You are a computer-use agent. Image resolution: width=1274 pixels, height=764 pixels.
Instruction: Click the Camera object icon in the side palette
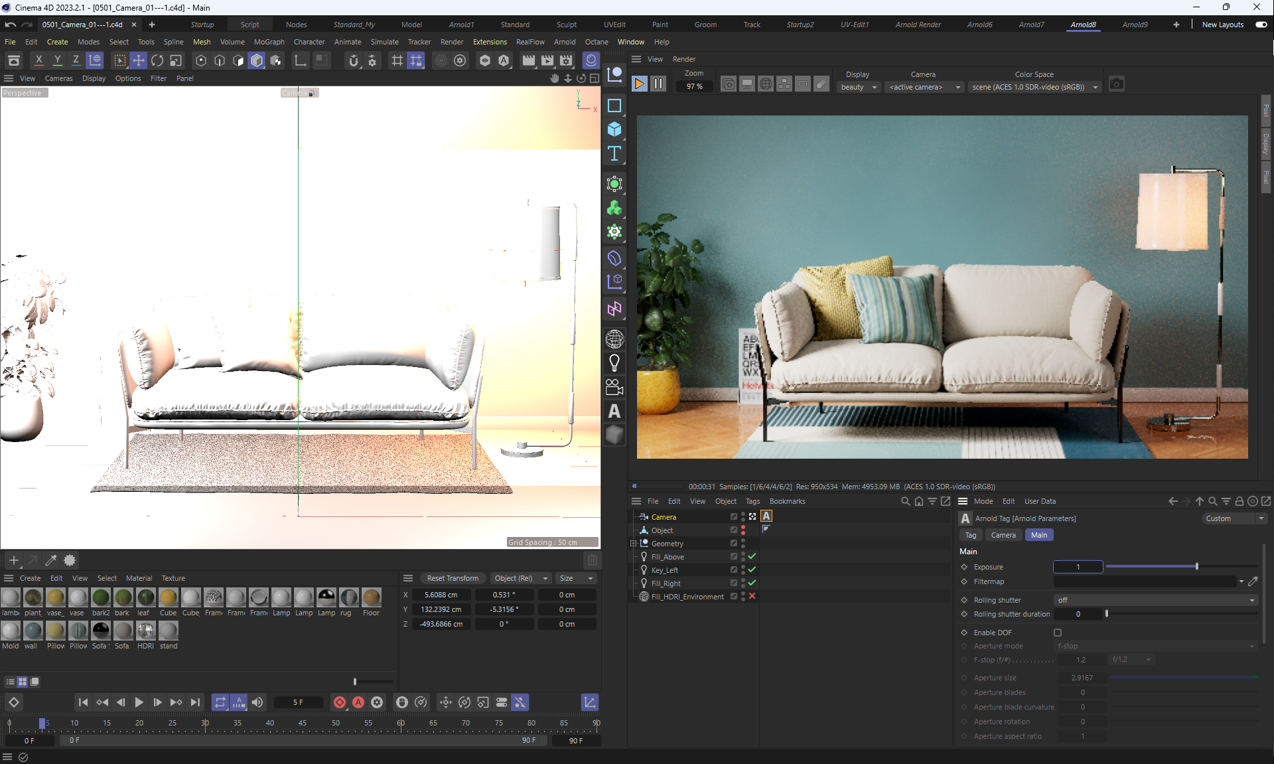click(x=614, y=387)
